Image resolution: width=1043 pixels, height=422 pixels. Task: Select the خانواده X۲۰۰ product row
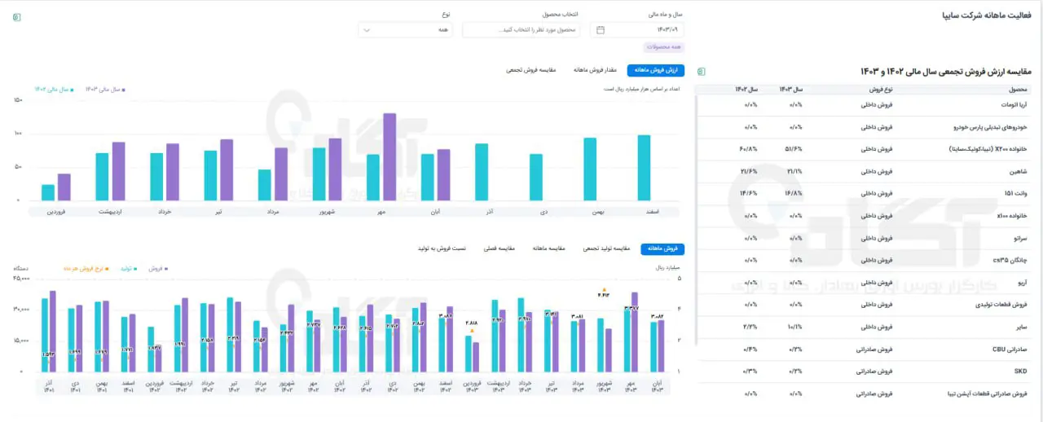tap(865, 150)
